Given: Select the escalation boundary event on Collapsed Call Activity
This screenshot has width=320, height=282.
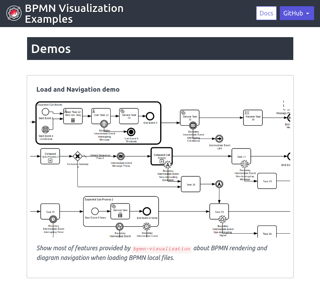Looking at the screenshot, I should click(x=168, y=164).
